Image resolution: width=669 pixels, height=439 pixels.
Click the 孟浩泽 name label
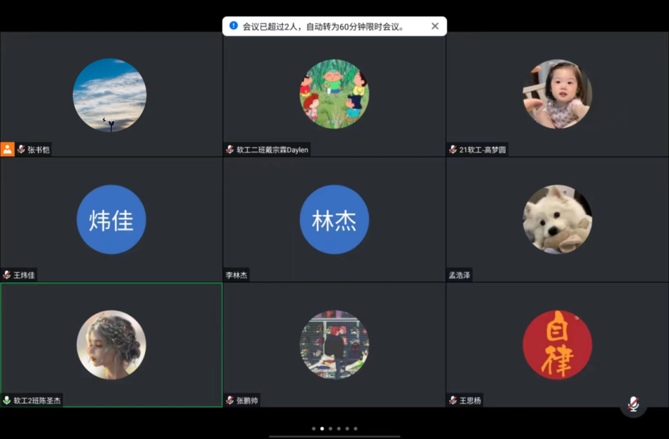(459, 275)
